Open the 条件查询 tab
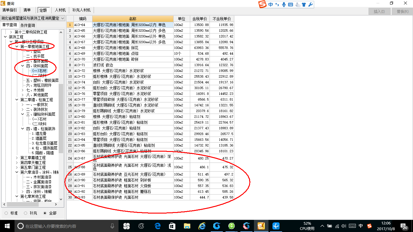This screenshot has height=232, width=413. [28, 25]
